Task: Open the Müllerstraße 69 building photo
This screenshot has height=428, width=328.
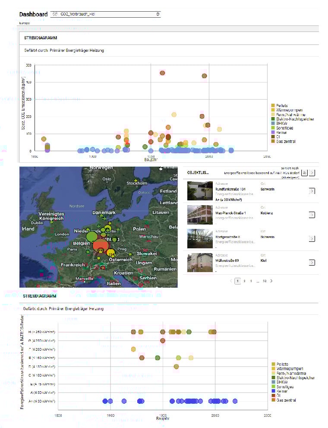Action: [x=200, y=263]
